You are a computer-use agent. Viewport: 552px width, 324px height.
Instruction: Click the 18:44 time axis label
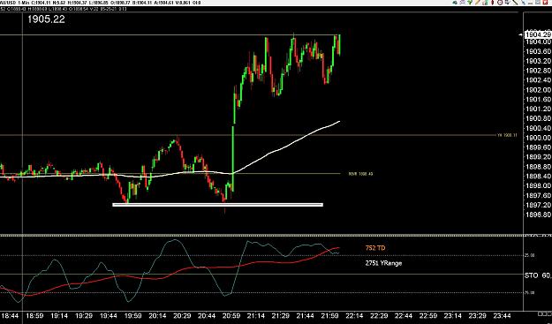click(11, 315)
